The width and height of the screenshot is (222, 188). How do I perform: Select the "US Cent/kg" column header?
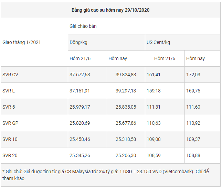tap(158, 42)
